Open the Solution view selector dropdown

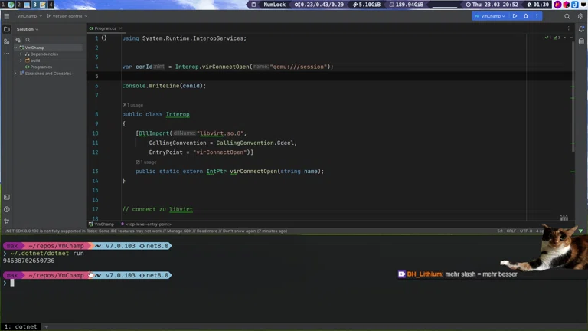tap(27, 29)
